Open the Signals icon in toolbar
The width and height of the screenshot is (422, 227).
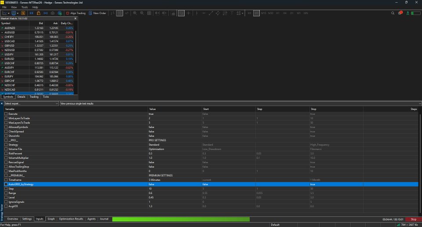(x=45, y=13)
